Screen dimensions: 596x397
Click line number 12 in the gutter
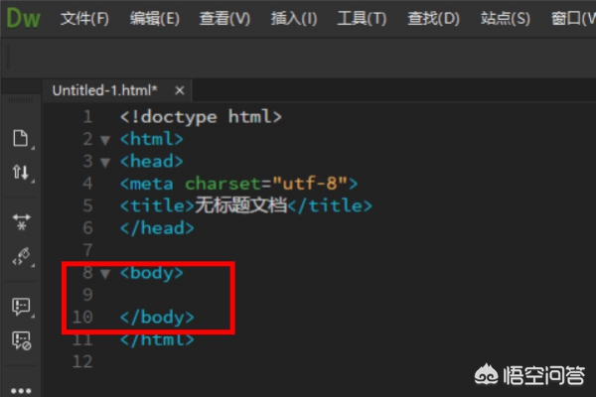pos(82,361)
